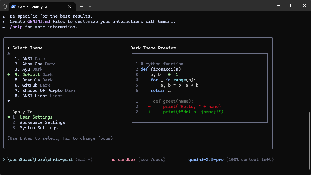Click the down arrow below theme list

(x=9, y=101)
